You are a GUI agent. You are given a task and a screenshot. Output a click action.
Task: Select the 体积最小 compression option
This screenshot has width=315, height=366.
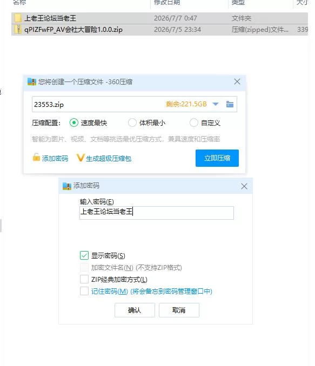click(132, 123)
